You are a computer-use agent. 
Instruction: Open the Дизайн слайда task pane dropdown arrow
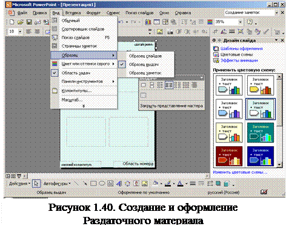click(x=276, y=40)
